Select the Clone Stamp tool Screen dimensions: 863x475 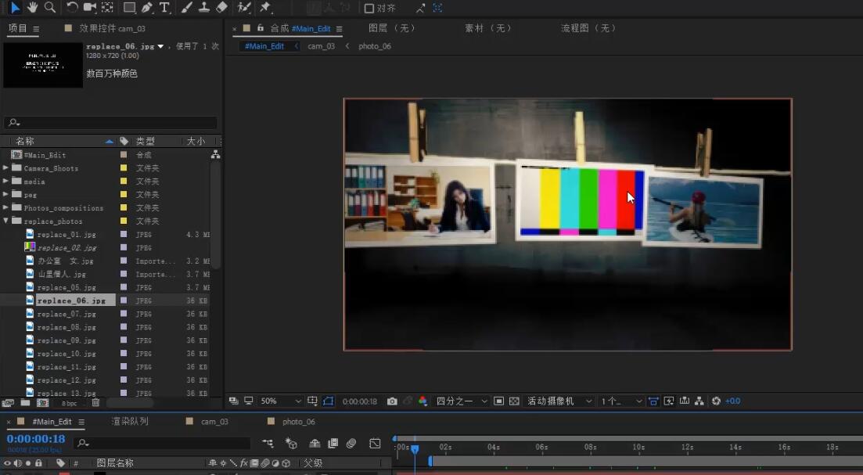tap(203, 7)
